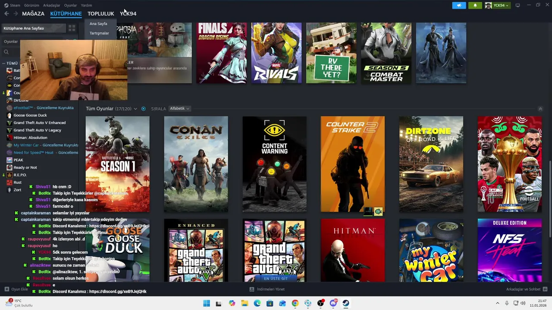Open 'Arkadaşlar ve Sohbet' chat icon

(545, 289)
